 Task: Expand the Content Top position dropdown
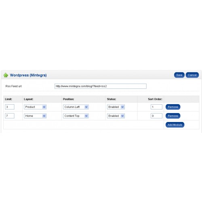76,116
